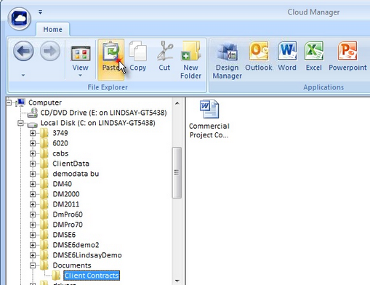Image resolution: width=370 pixels, height=285 pixels.
Task: Expand the DM2011 folder
Action: click(33, 204)
